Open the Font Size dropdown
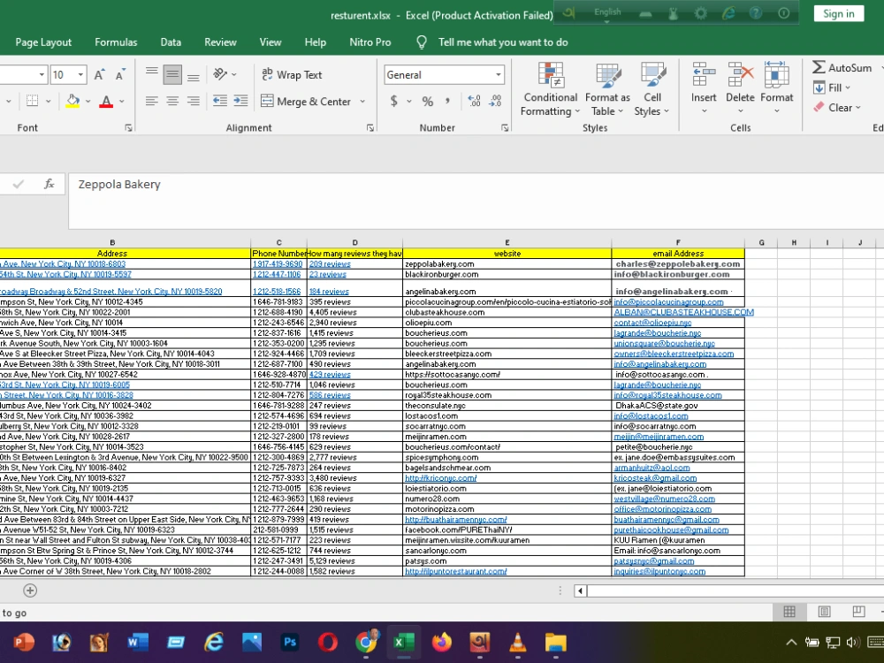 [80, 74]
